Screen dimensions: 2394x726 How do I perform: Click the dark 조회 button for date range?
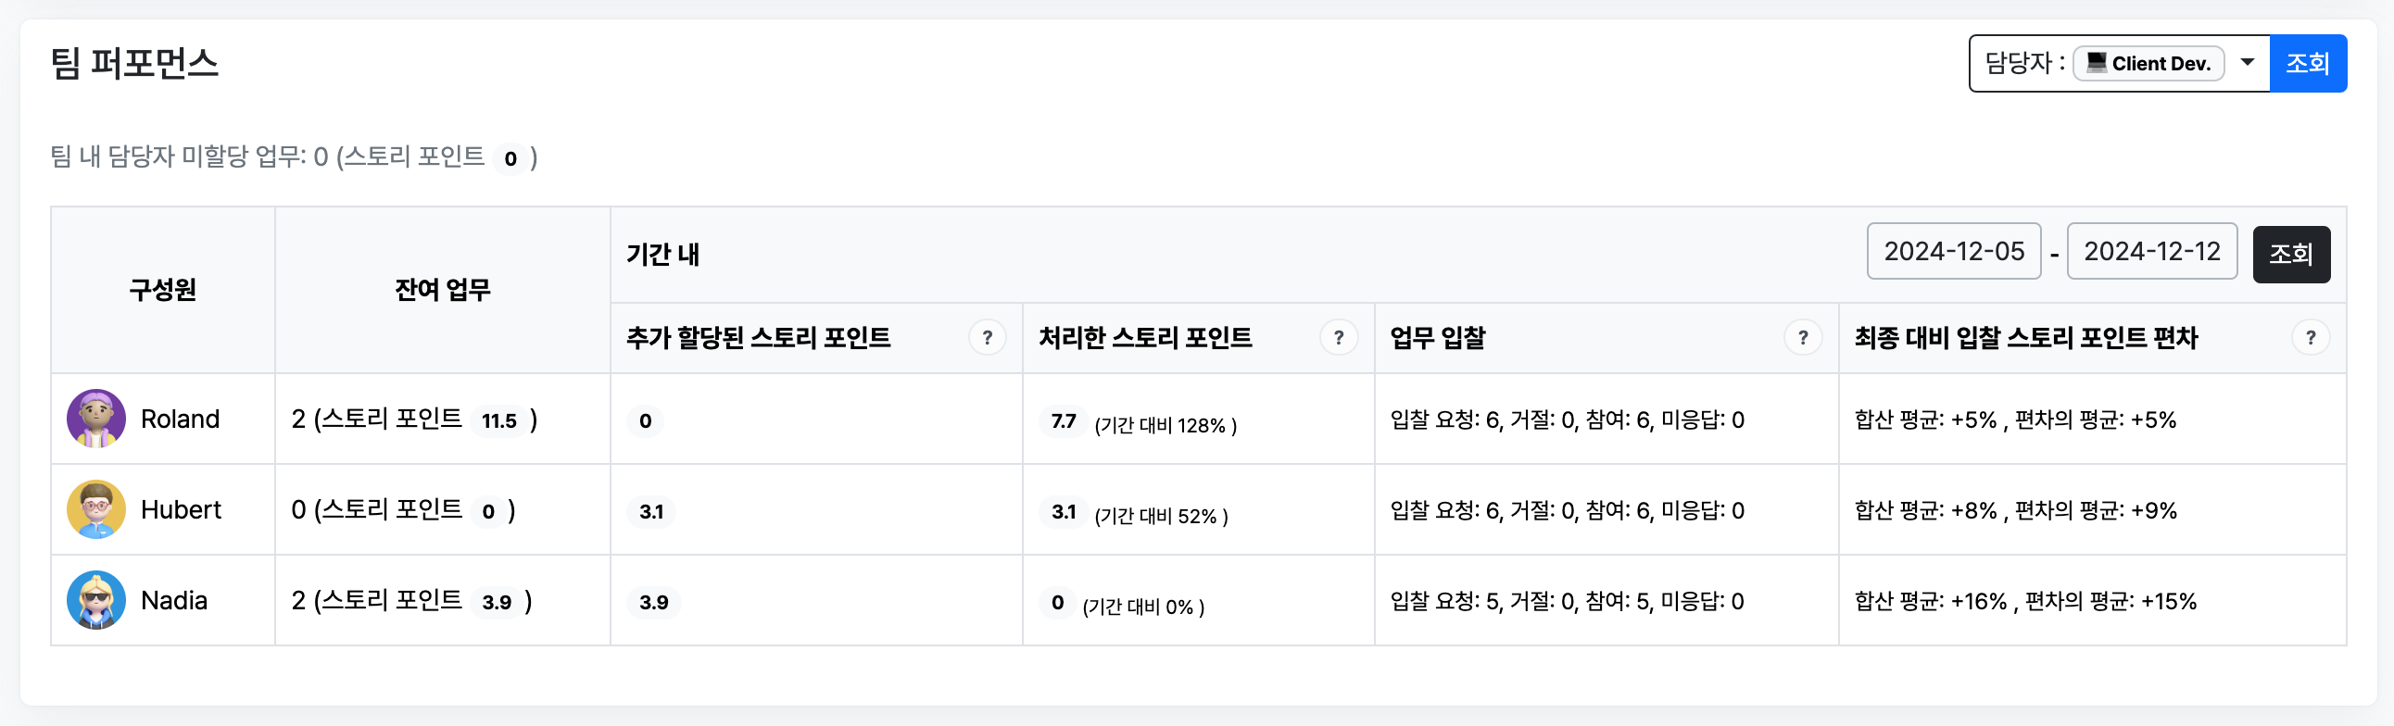click(x=2291, y=254)
